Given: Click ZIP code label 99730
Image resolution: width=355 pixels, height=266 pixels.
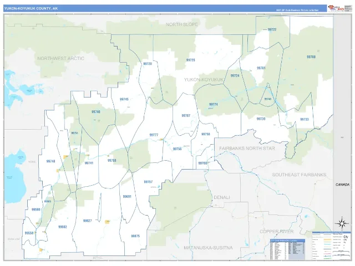Looking at the screenshot, I should 261,119.
